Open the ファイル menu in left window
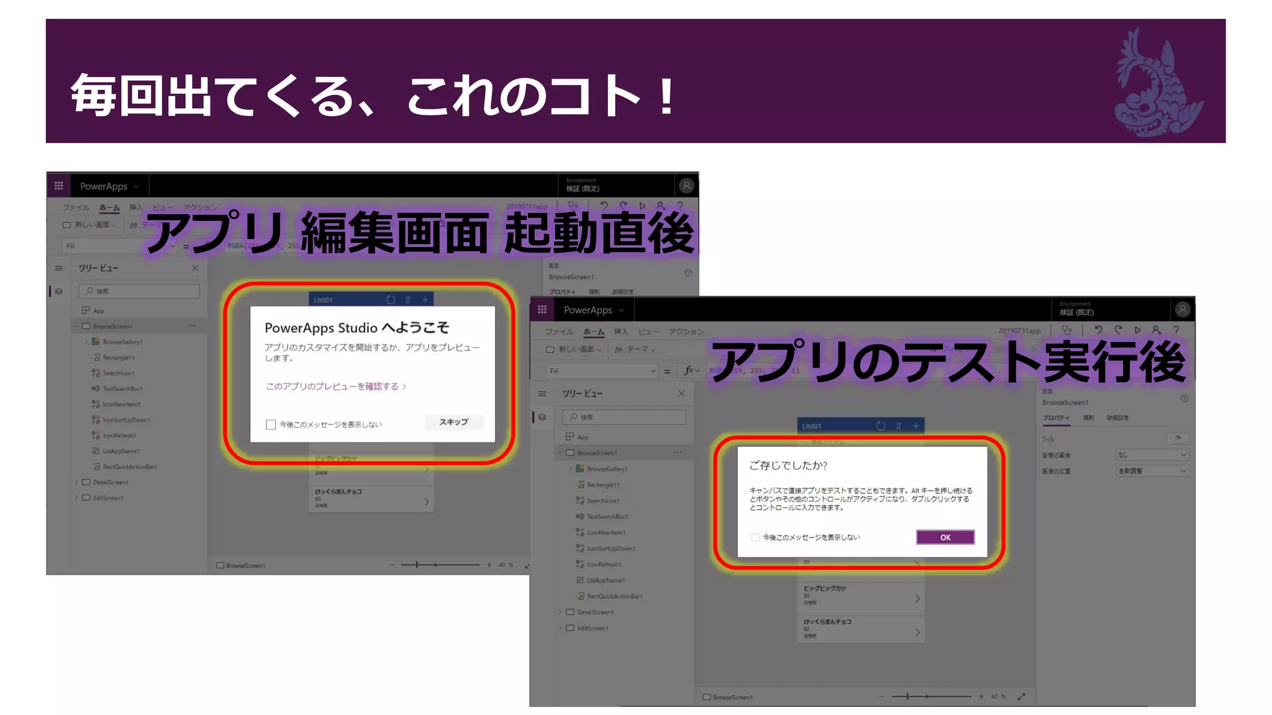 tap(76, 207)
